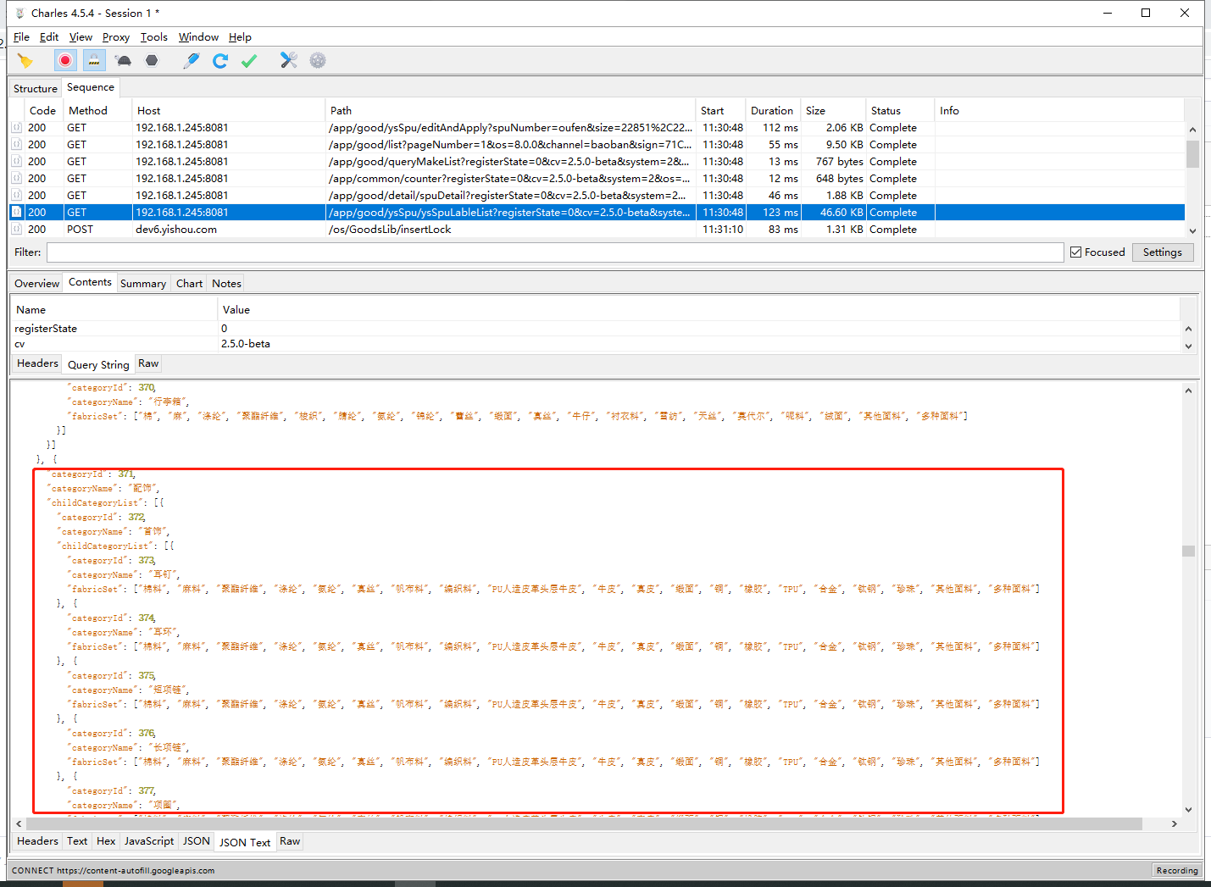The height and width of the screenshot is (887, 1211).
Task: Show request Raw tab next to Query String
Action: coord(148,363)
